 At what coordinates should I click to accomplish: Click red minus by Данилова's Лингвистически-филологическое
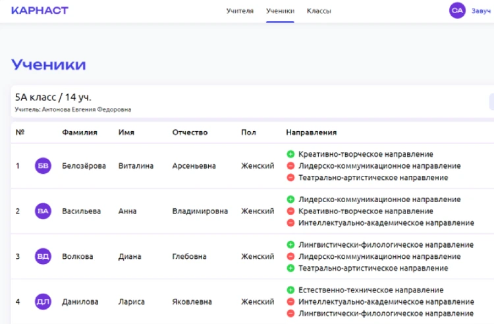(290, 313)
